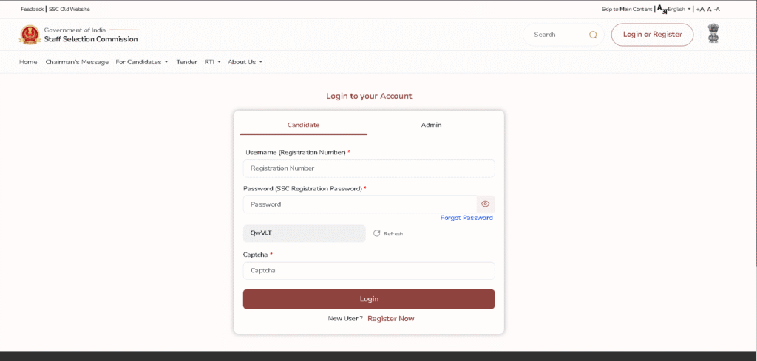Click the Register Now link
Image resolution: width=757 pixels, height=361 pixels.
coord(390,319)
